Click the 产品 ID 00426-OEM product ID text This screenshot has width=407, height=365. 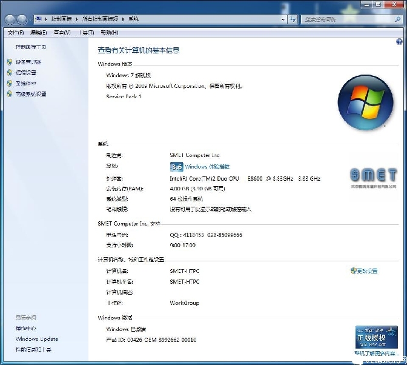[x=151, y=340]
